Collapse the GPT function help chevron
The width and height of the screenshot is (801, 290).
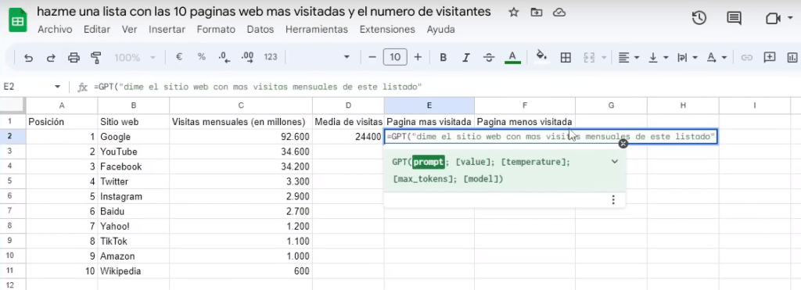click(615, 161)
